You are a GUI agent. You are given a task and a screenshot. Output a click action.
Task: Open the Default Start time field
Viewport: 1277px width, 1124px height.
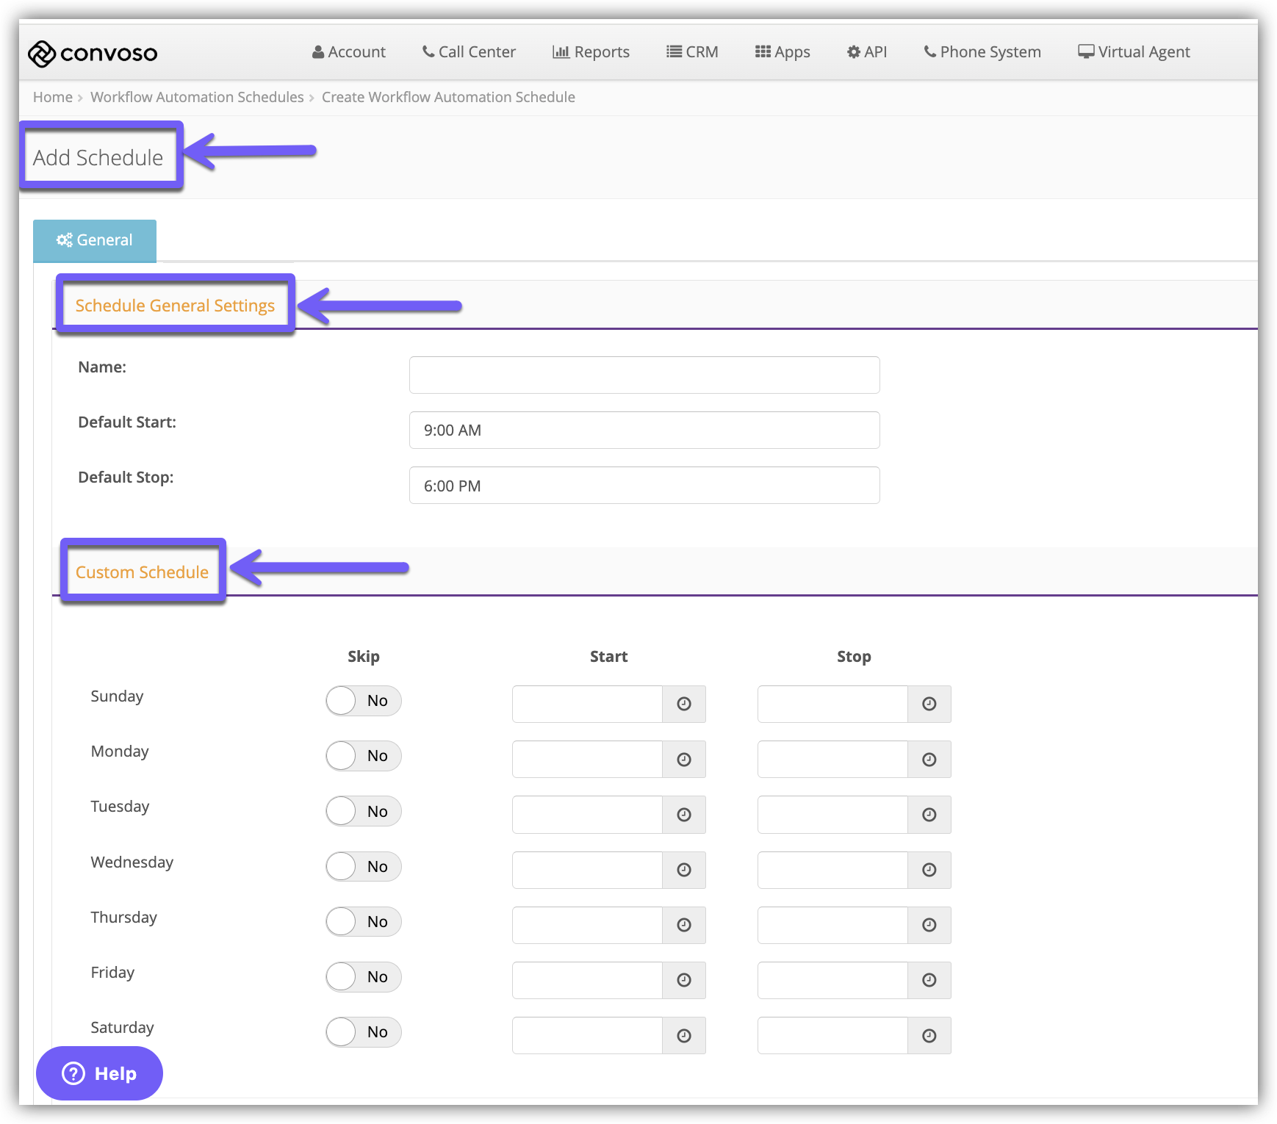(644, 430)
